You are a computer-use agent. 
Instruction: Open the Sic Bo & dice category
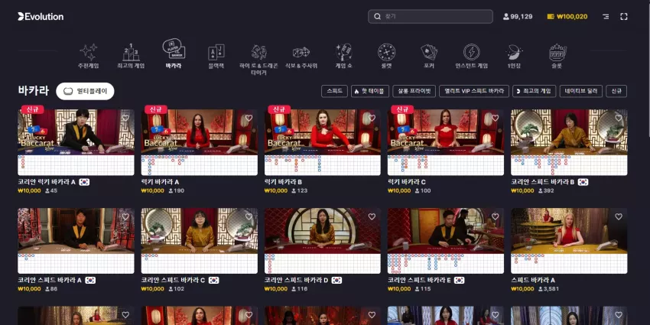point(301,57)
